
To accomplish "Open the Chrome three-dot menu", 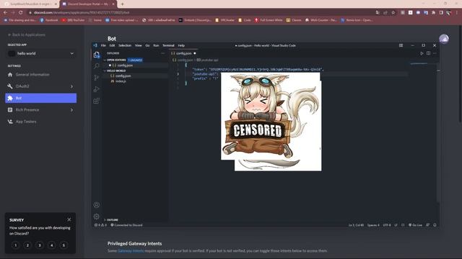I will tap(457, 13).
